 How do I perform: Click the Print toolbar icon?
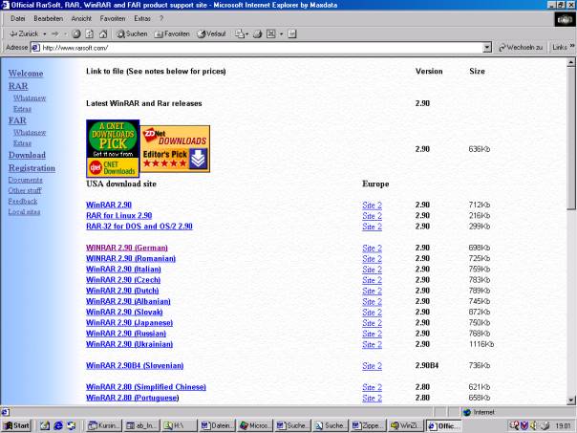pyautogui.click(x=257, y=33)
